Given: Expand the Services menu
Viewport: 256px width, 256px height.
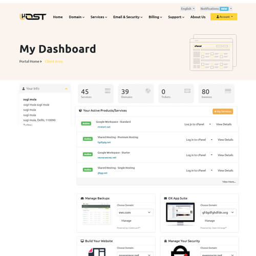Looking at the screenshot, I should pos(99,17).
